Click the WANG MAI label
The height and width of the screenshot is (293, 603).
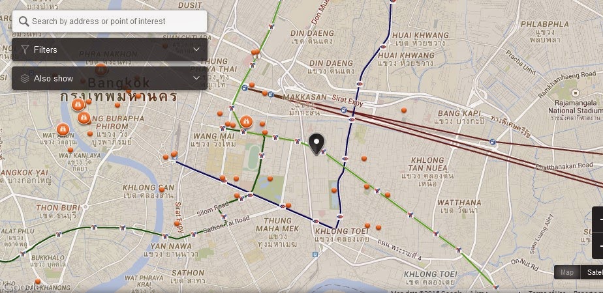coord(214,136)
